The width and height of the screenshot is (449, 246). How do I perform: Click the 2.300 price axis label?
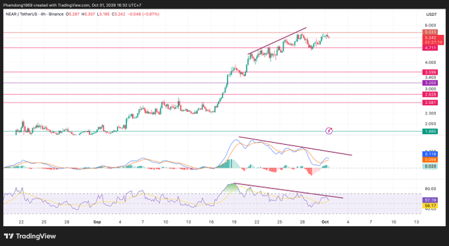pos(430,113)
